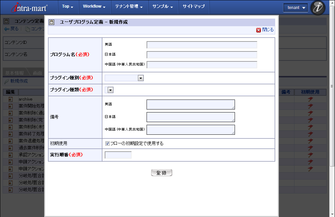
Task: Click the edit icon in the archive row
Action: click(11, 99)
